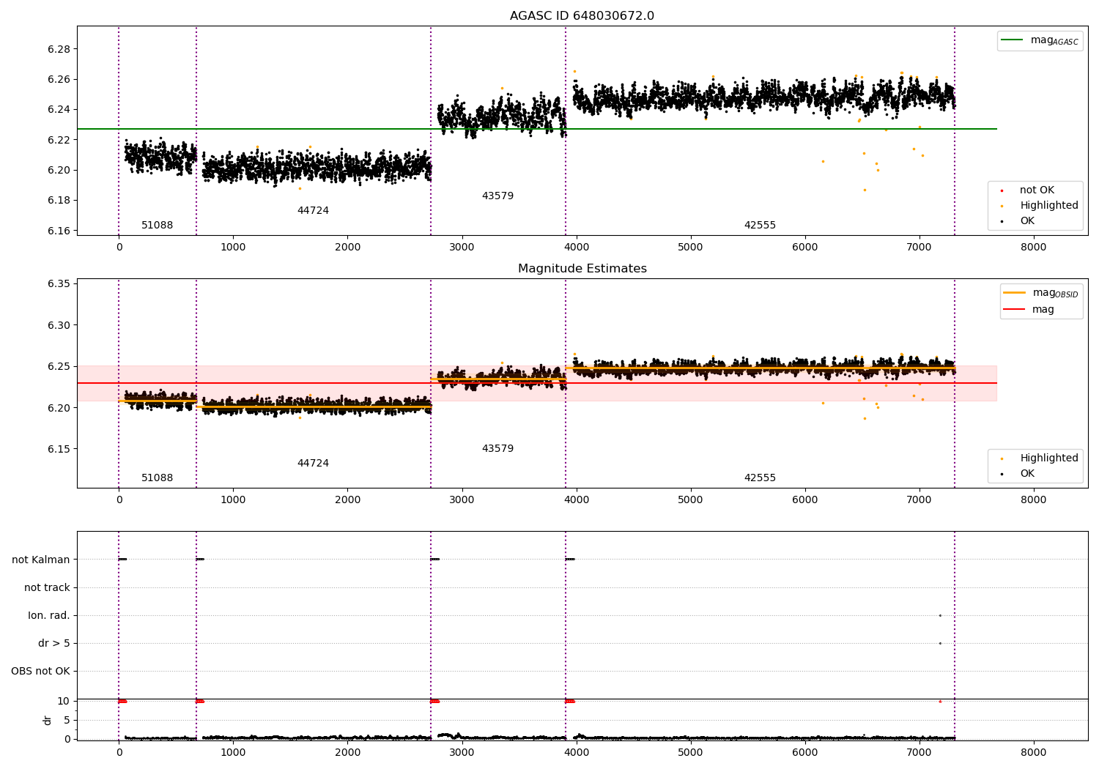Click the 8000 x-axis tick of bottom plot
Screen dimensions: 1099x769
tap(1034, 752)
